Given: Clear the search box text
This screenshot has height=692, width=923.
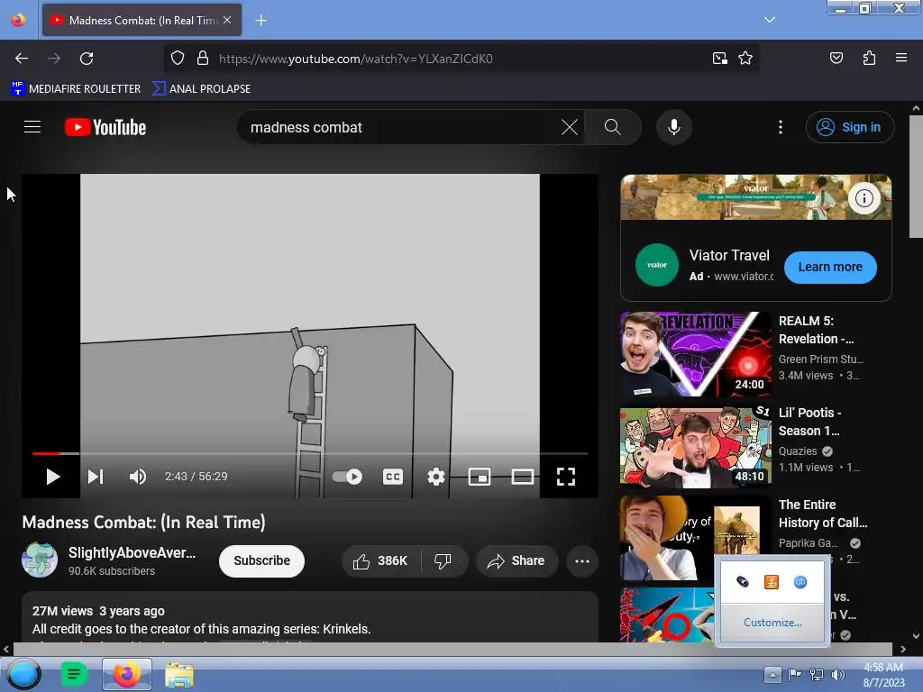Looking at the screenshot, I should 570,127.
